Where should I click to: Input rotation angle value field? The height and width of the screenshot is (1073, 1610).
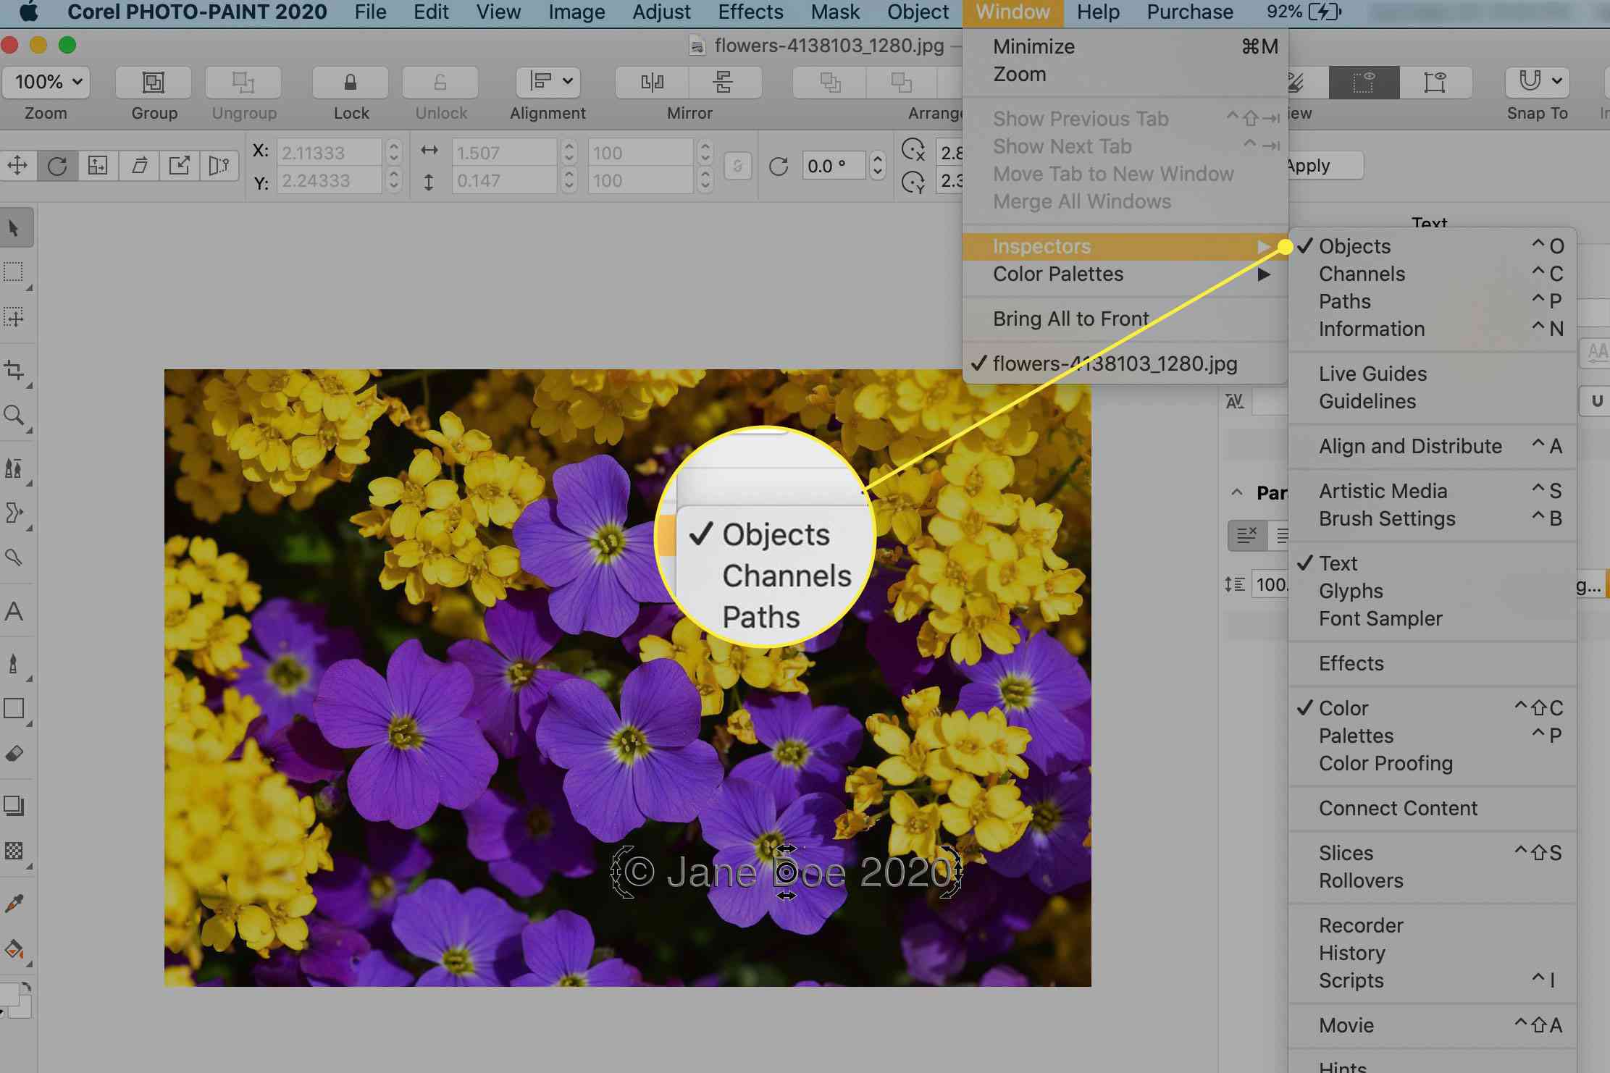point(831,165)
